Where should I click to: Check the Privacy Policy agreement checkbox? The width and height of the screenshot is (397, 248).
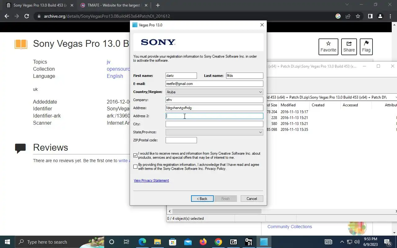[135, 167]
